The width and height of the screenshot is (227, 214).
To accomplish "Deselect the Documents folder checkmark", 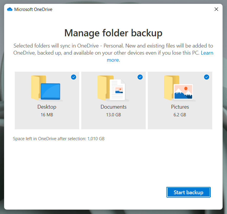I will point(140,77).
